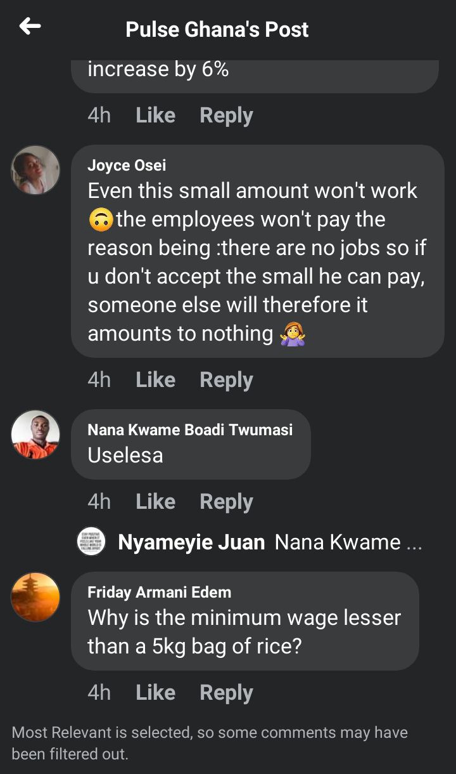Tap the "Most Relevant is selected" notice

pos(210,743)
